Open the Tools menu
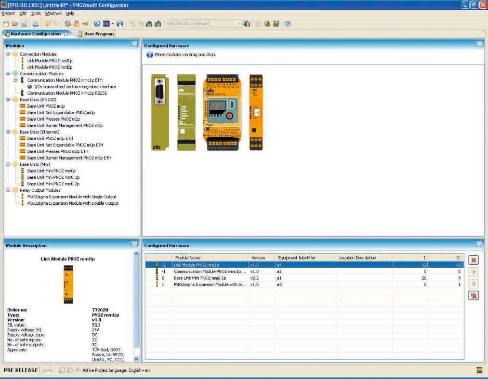 point(36,14)
